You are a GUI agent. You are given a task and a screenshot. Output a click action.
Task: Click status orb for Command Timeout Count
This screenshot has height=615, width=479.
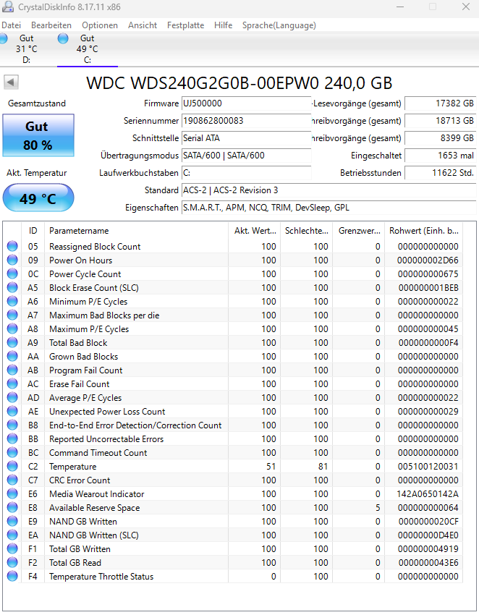click(x=12, y=452)
